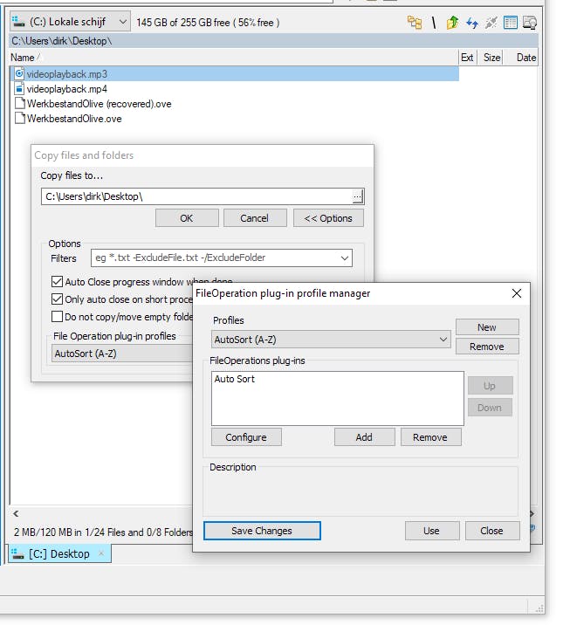Click the Save Changes button
The width and height of the screenshot is (570, 625).
pyautogui.click(x=262, y=531)
